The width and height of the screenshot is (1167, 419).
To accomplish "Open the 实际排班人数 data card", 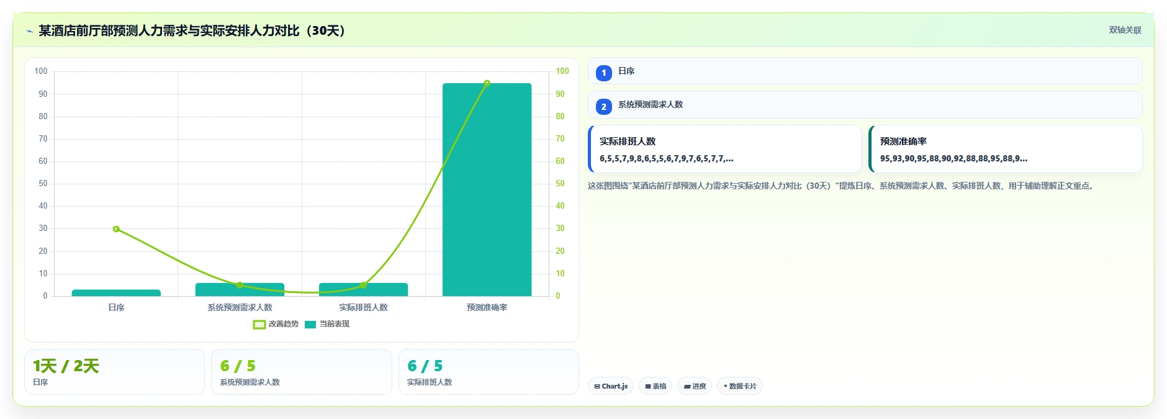I will tap(725, 149).
